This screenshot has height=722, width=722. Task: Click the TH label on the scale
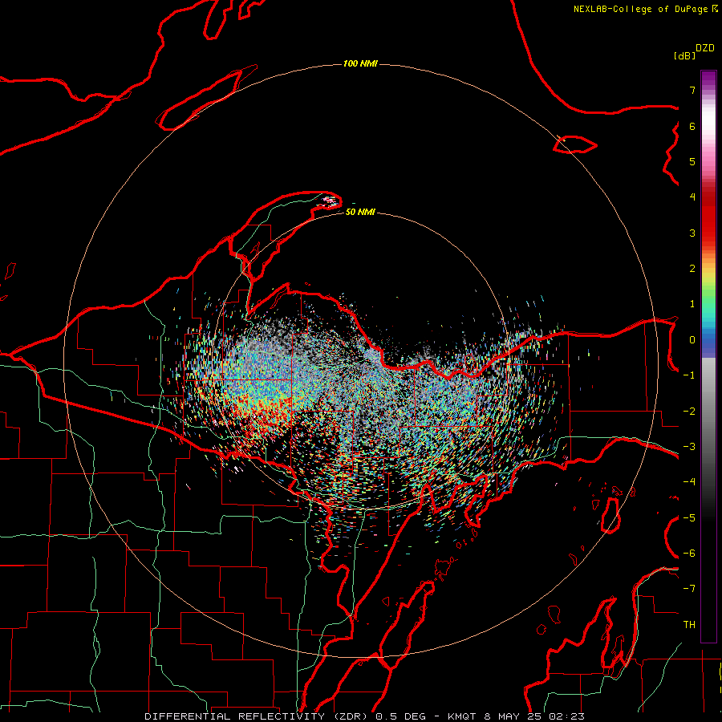689,625
